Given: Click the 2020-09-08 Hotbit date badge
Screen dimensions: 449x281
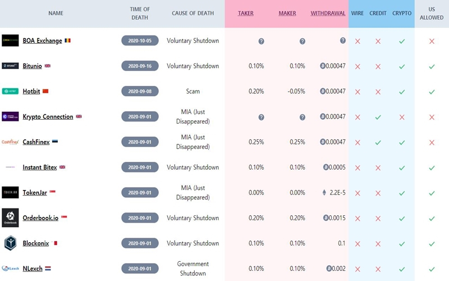Looking at the screenshot, I should click(140, 92).
